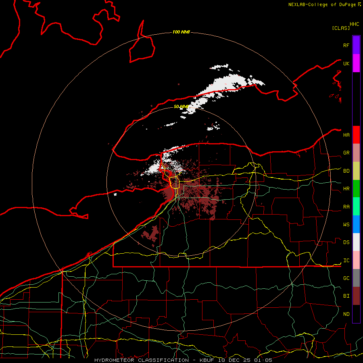The image size is (363, 363).
Task: Click the UK legend label
Action: pyautogui.click(x=346, y=63)
